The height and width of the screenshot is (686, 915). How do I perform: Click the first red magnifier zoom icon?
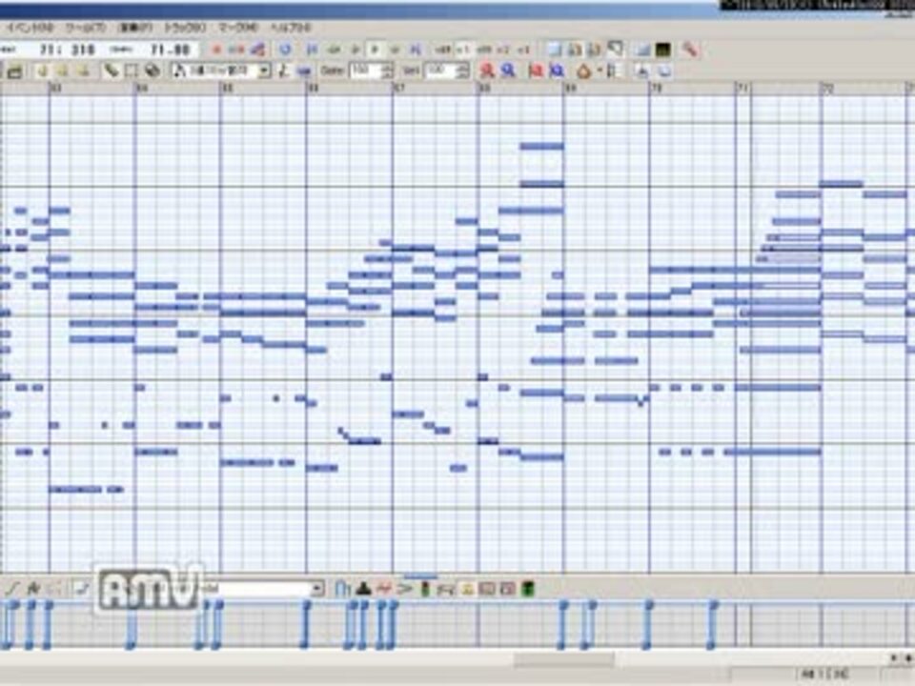487,71
